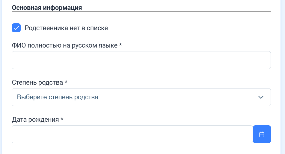Open the kinship degree combo box
The height and width of the screenshot is (154, 285).
tap(141, 97)
